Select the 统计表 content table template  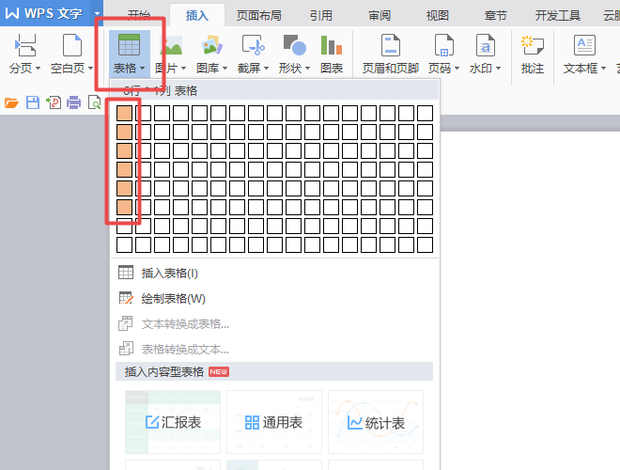[376, 422]
